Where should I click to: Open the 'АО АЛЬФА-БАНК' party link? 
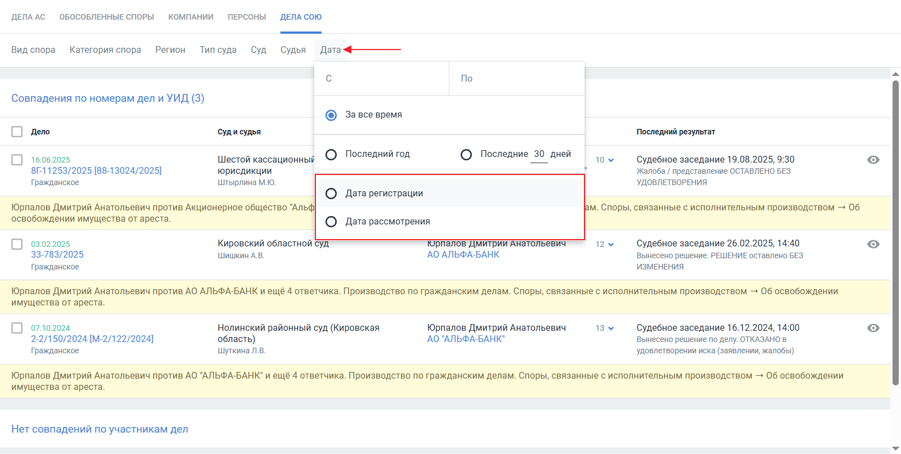point(463,254)
